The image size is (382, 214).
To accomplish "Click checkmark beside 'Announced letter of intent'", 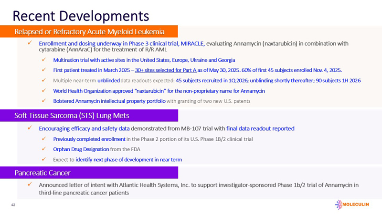I will [x=30, y=185].
